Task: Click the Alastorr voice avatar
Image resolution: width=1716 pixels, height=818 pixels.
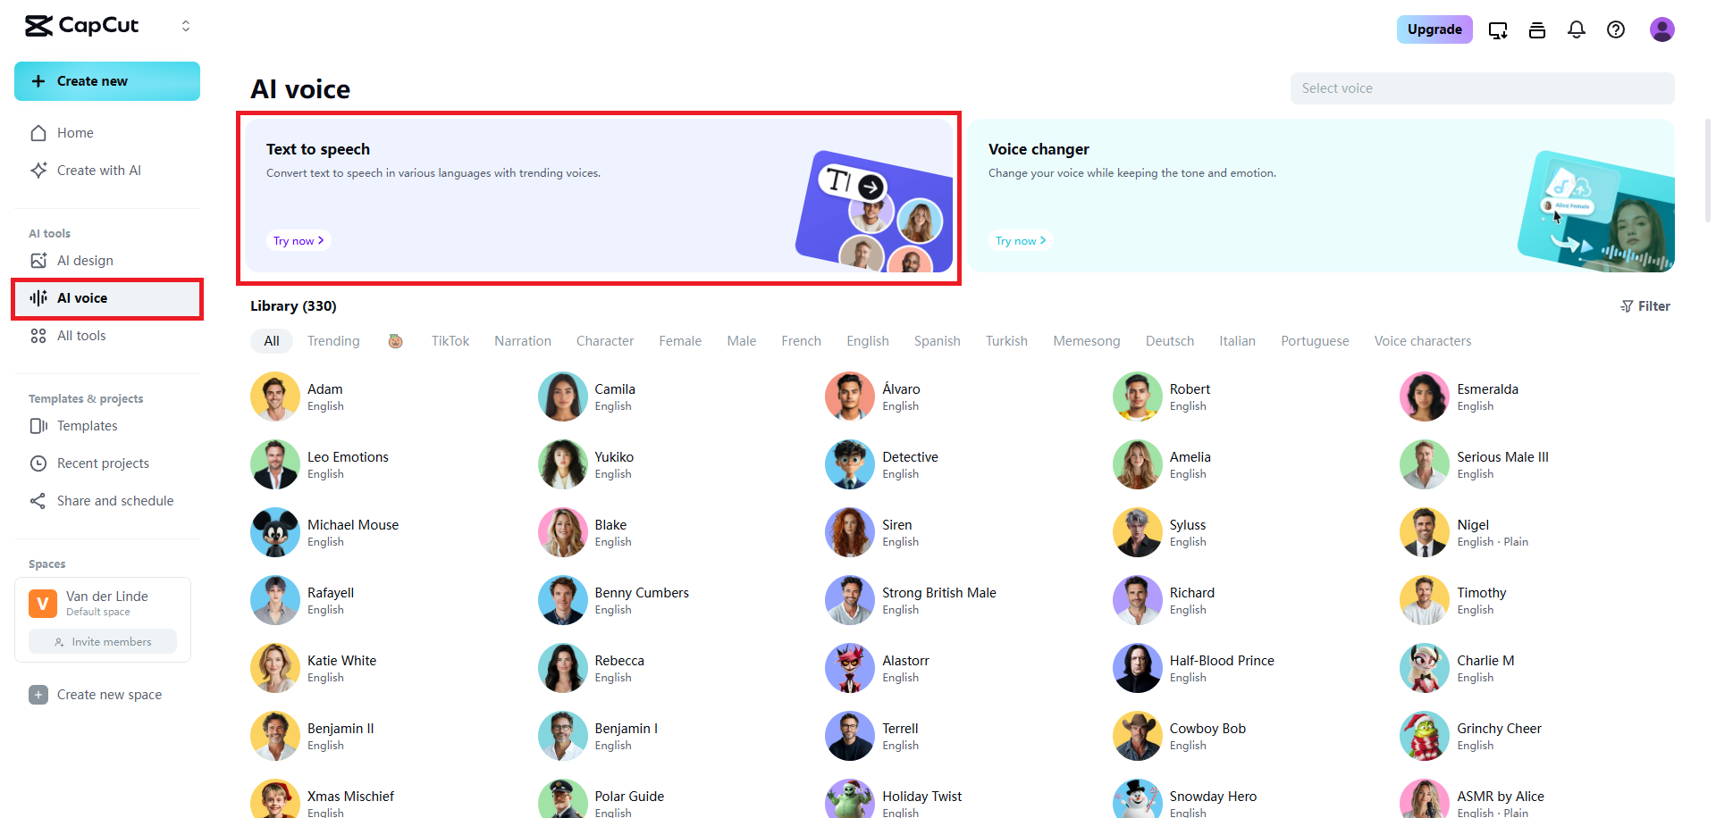Action: pos(850,668)
